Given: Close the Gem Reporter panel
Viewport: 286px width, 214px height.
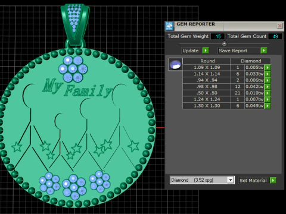Looking at the screenshot, I should tap(279, 26).
